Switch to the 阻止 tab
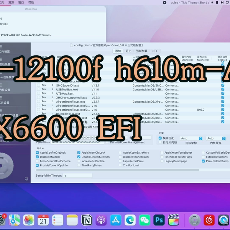Viewport: 230px width, 230px height. tap(128, 51)
